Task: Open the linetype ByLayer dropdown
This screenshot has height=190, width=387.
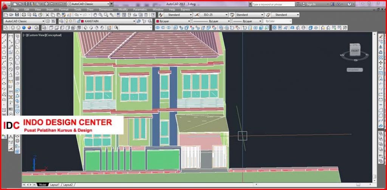Action: (x=229, y=21)
